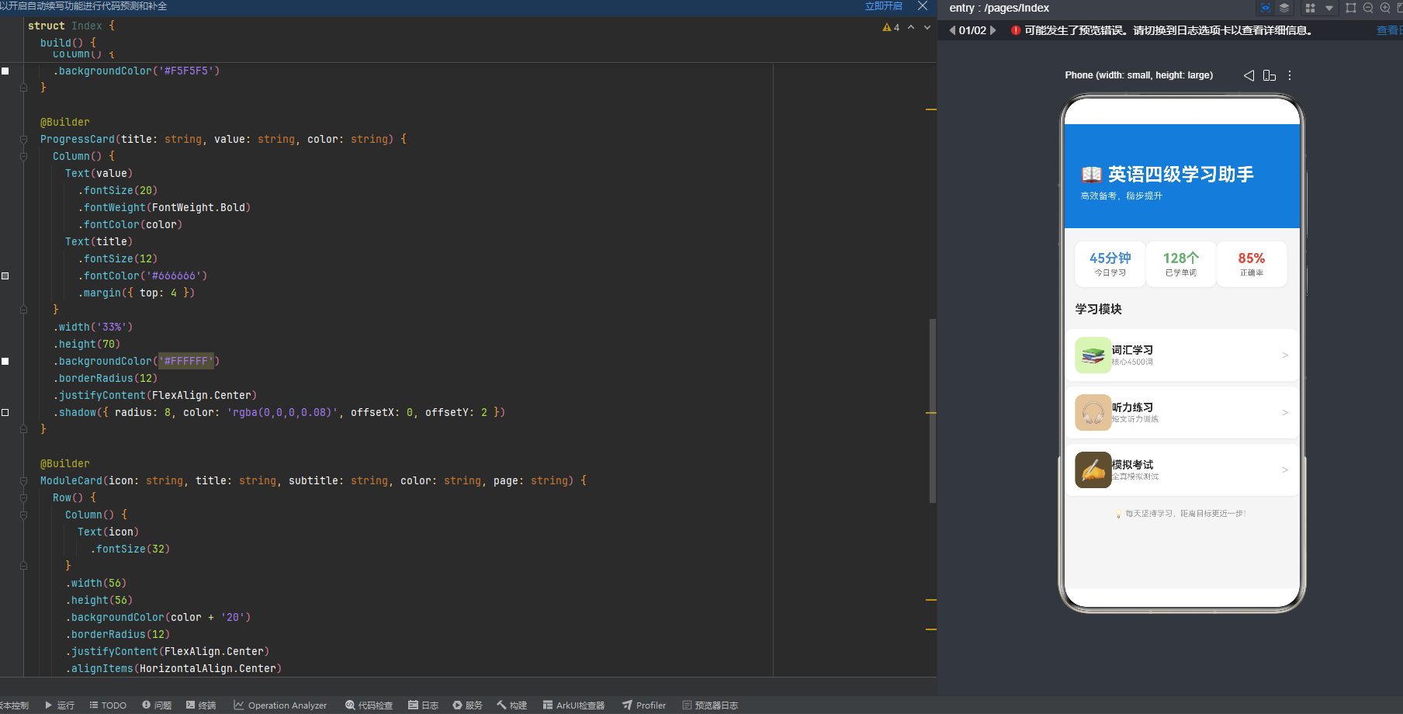Viewport: 1403px width, 714px height.
Task: Zoom in the previewer
Action: pyautogui.click(x=1385, y=8)
